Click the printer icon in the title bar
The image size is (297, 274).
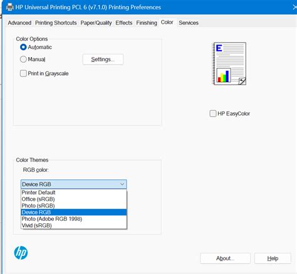tap(9, 8)
